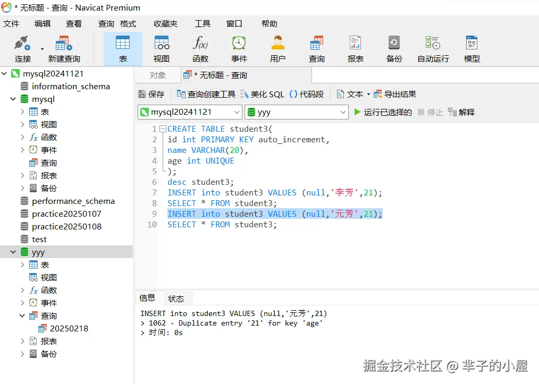Switch to the 对象 tab
The image size is (539, 384).
click(158, 75)
